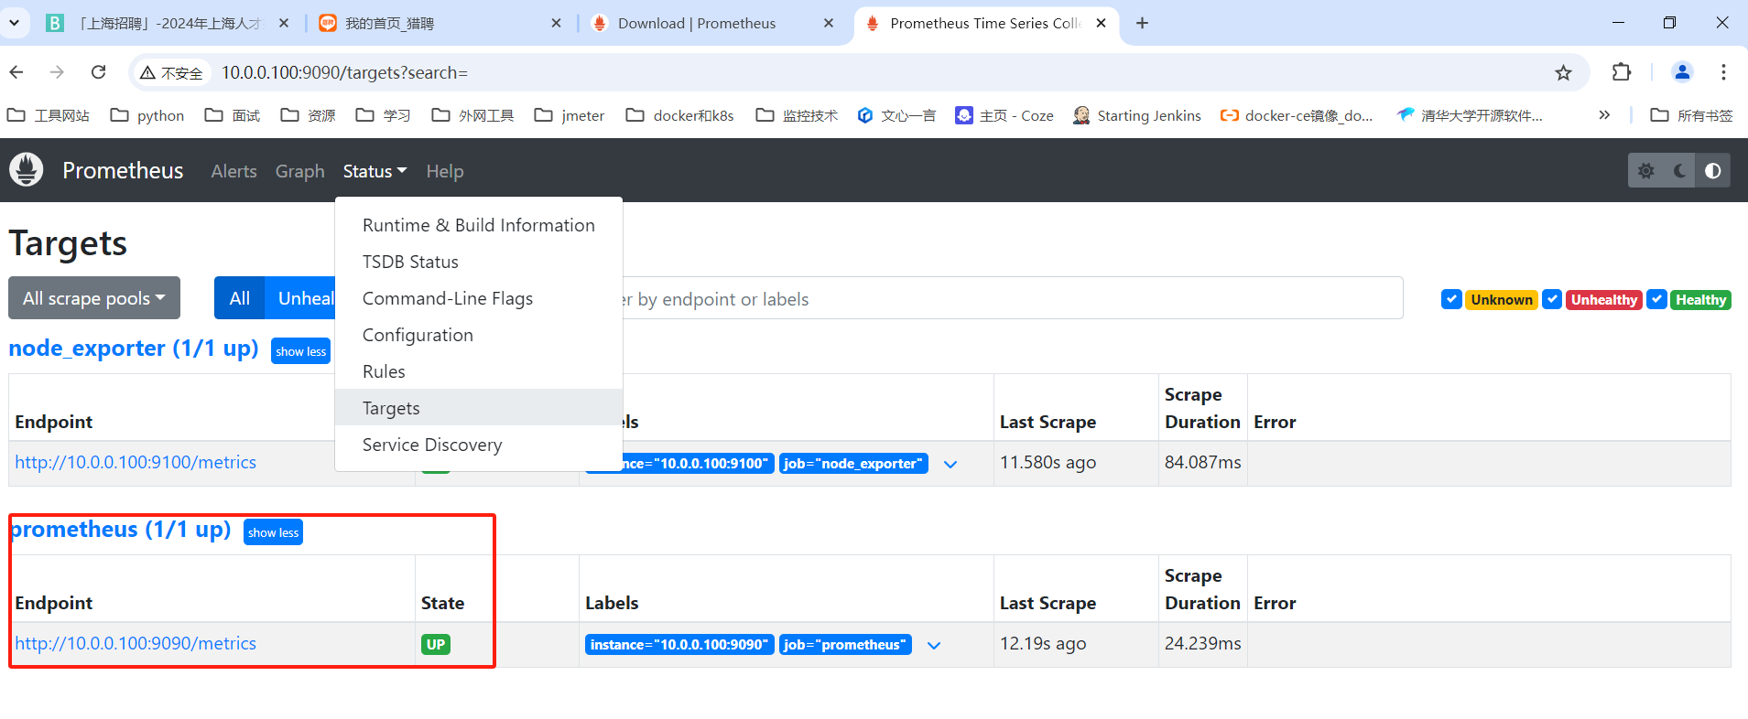Open Configuration from the Status menu
This screenshot has width=1748, height=719.
(x=479, y=335)
